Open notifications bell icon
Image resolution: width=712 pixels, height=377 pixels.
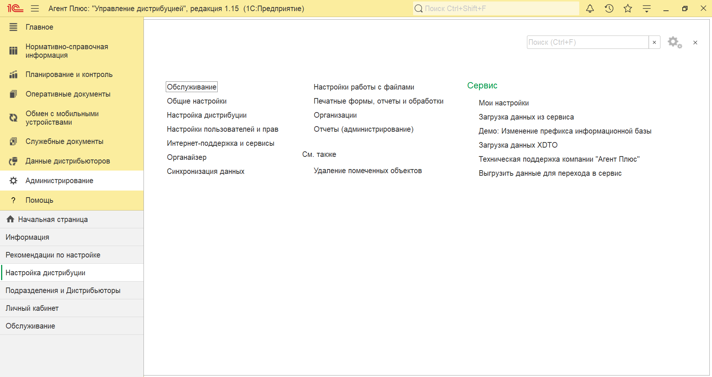[x=590, y=9]
